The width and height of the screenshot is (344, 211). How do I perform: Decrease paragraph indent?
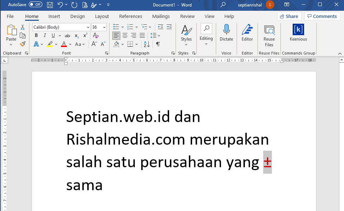161,27
